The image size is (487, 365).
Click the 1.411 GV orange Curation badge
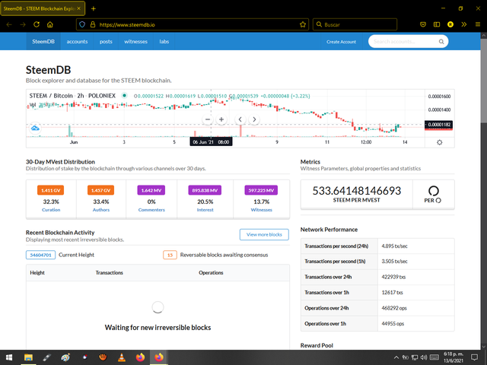click(x=51, y=190)
